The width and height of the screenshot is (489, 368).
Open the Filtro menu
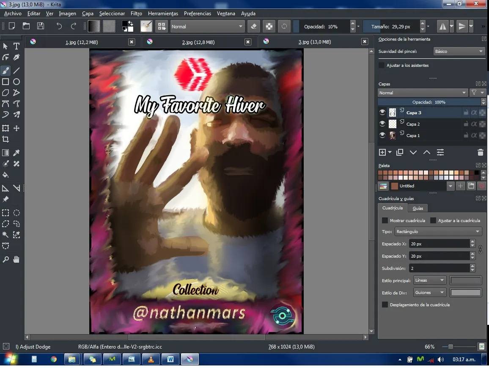(x=136, y=14)
